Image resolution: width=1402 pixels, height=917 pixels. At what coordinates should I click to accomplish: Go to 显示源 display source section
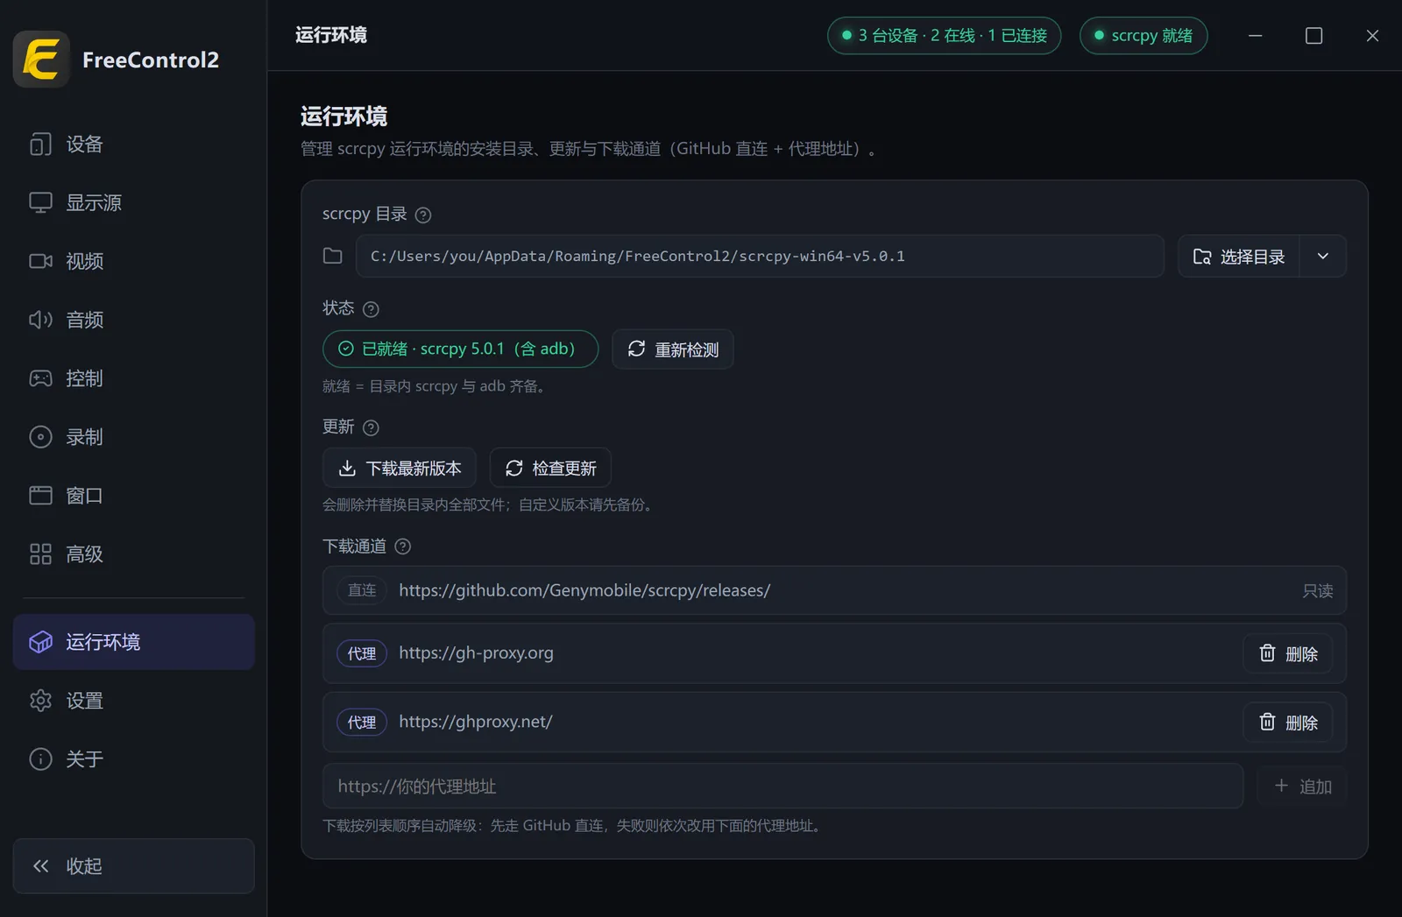pos(133,202)
